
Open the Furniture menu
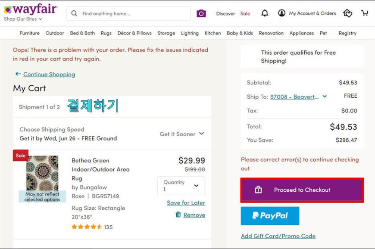click(x=30, y=33)
